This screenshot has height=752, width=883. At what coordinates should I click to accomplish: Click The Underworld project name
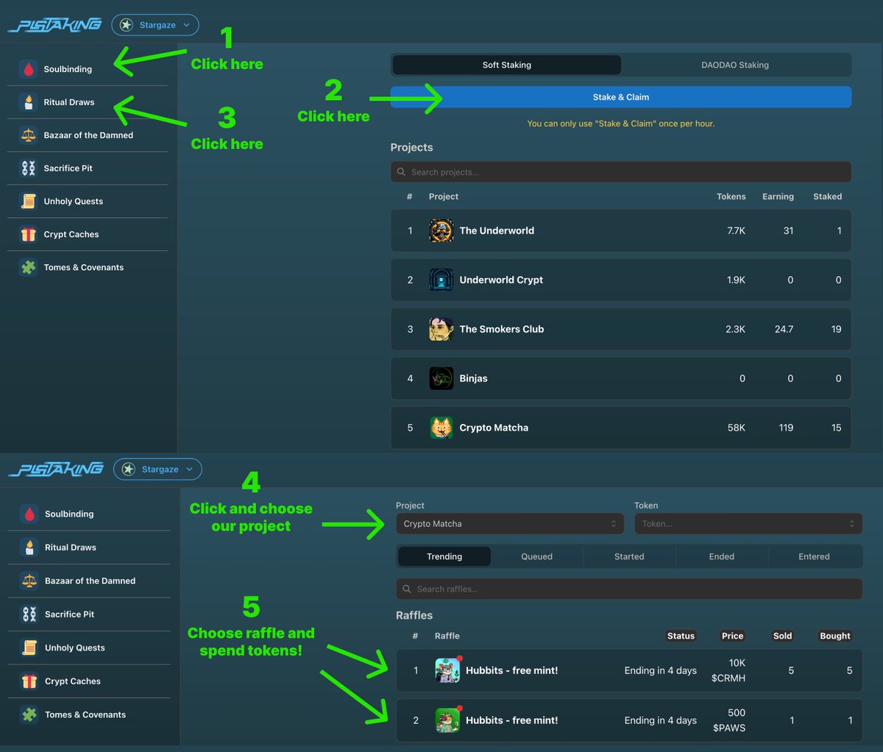(x=497, y=230)
